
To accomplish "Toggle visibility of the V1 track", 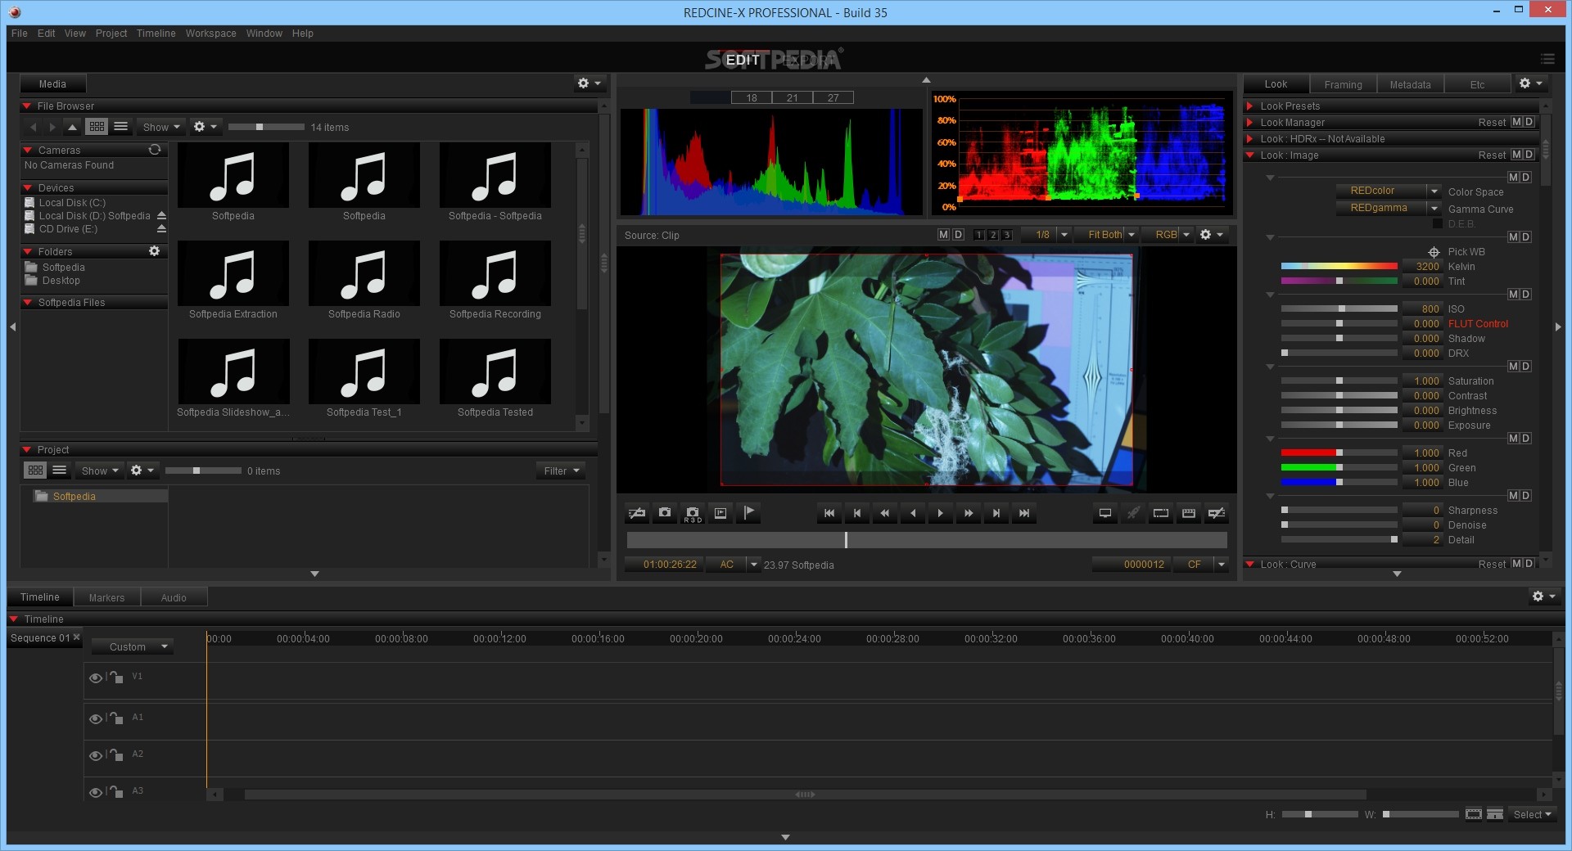I will (x=95, y=678).
